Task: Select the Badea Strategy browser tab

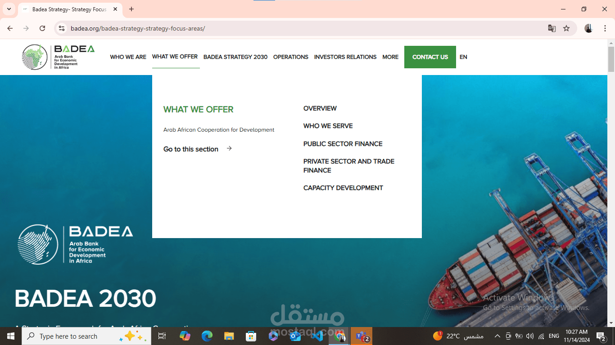Action: (x=70, y=9)
